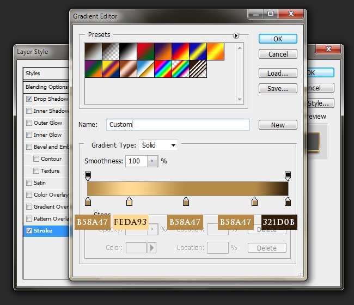
Task: Click the color stop Delete button
Action: [267, 248]
